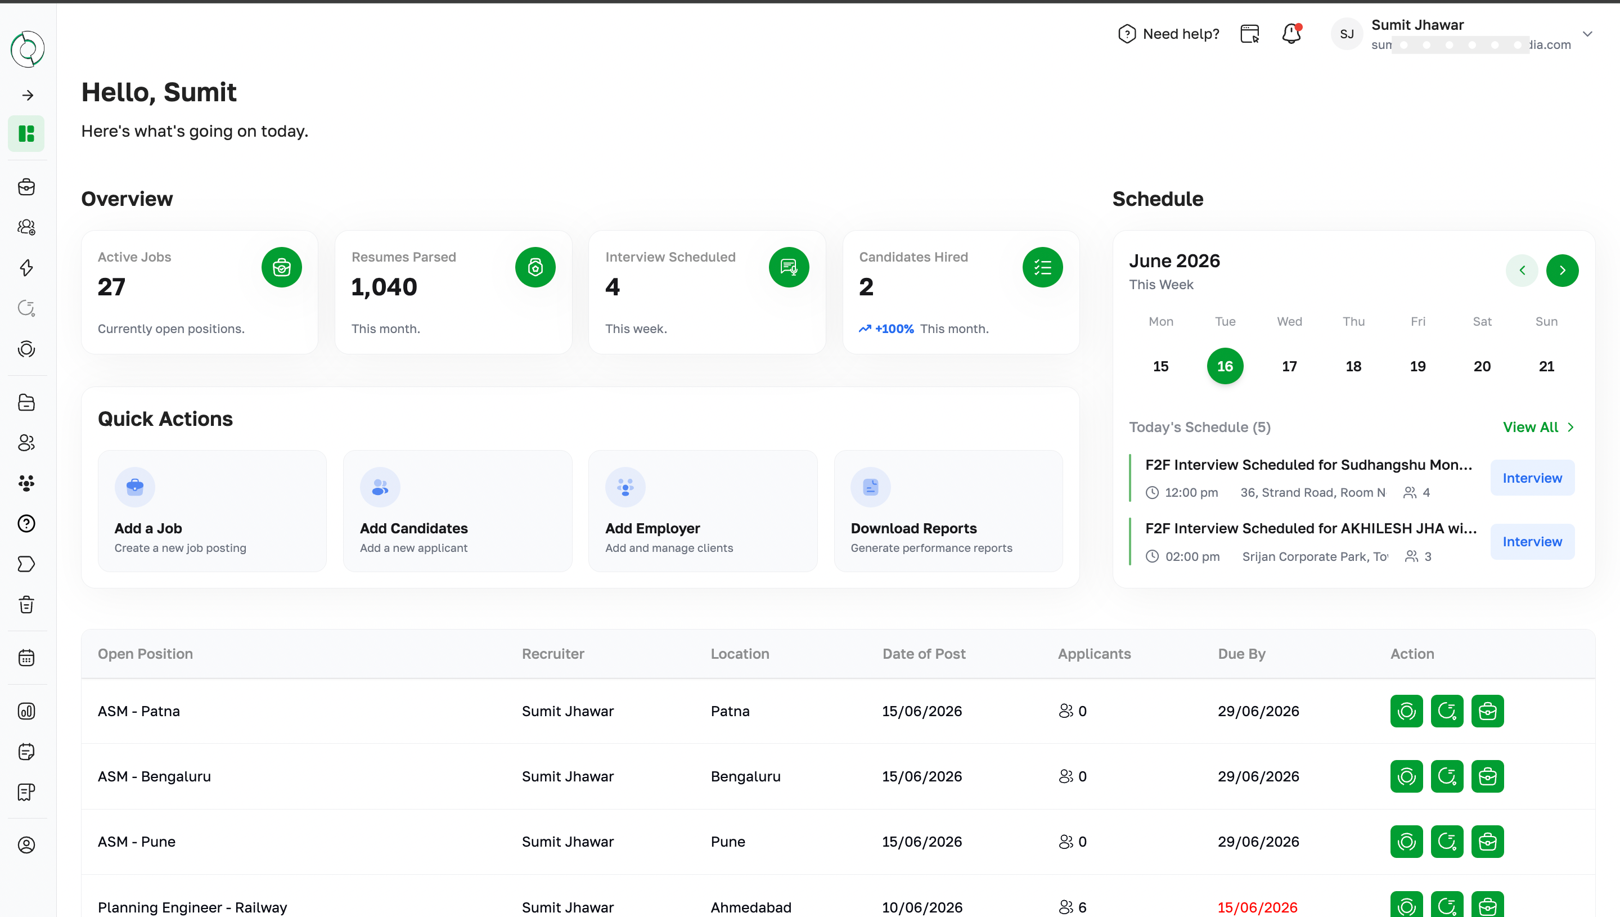This screenshot has width=1620, height=917.
Task: Click Need help? link in header
Action: coord(1168,34)
